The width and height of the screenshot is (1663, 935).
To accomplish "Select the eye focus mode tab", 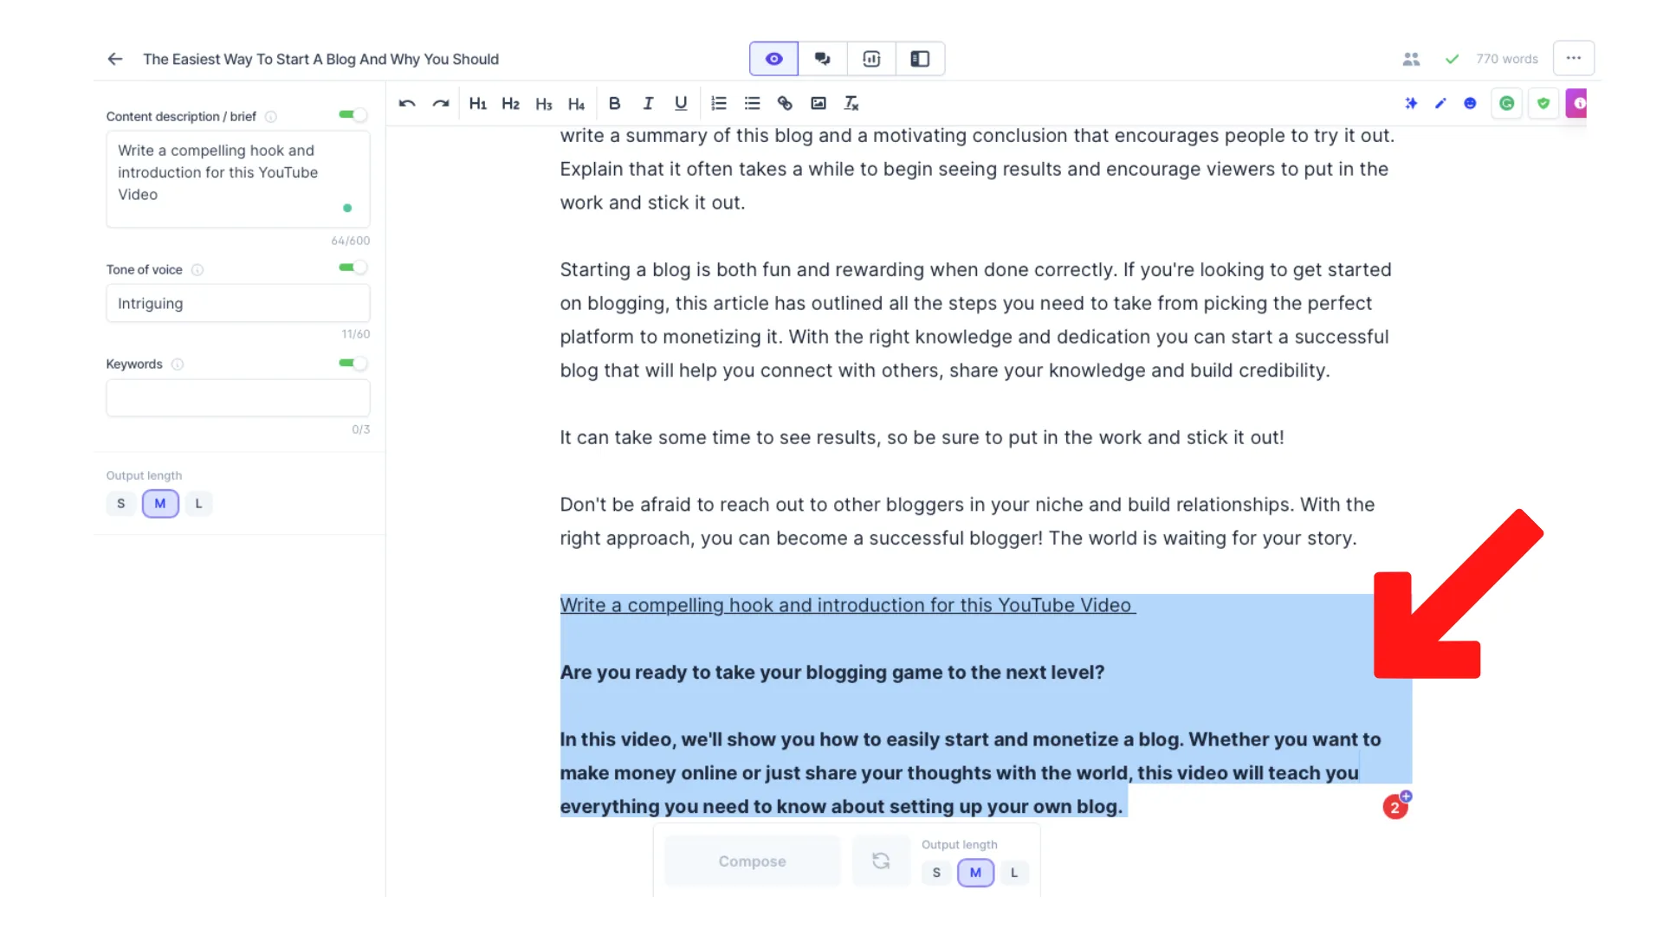I will point(773,59).
